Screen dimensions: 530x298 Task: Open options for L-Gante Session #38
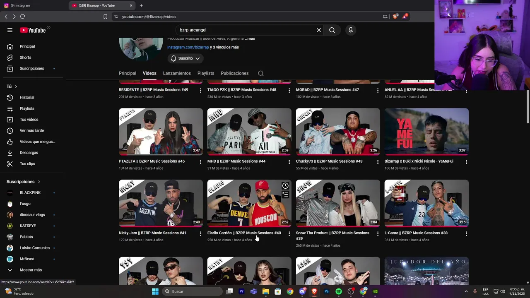tap(466, 234)
